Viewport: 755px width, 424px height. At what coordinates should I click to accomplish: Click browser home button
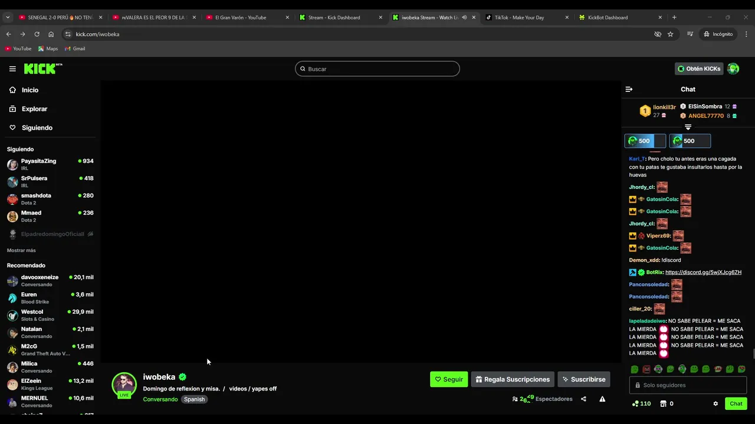pos(51,34)
